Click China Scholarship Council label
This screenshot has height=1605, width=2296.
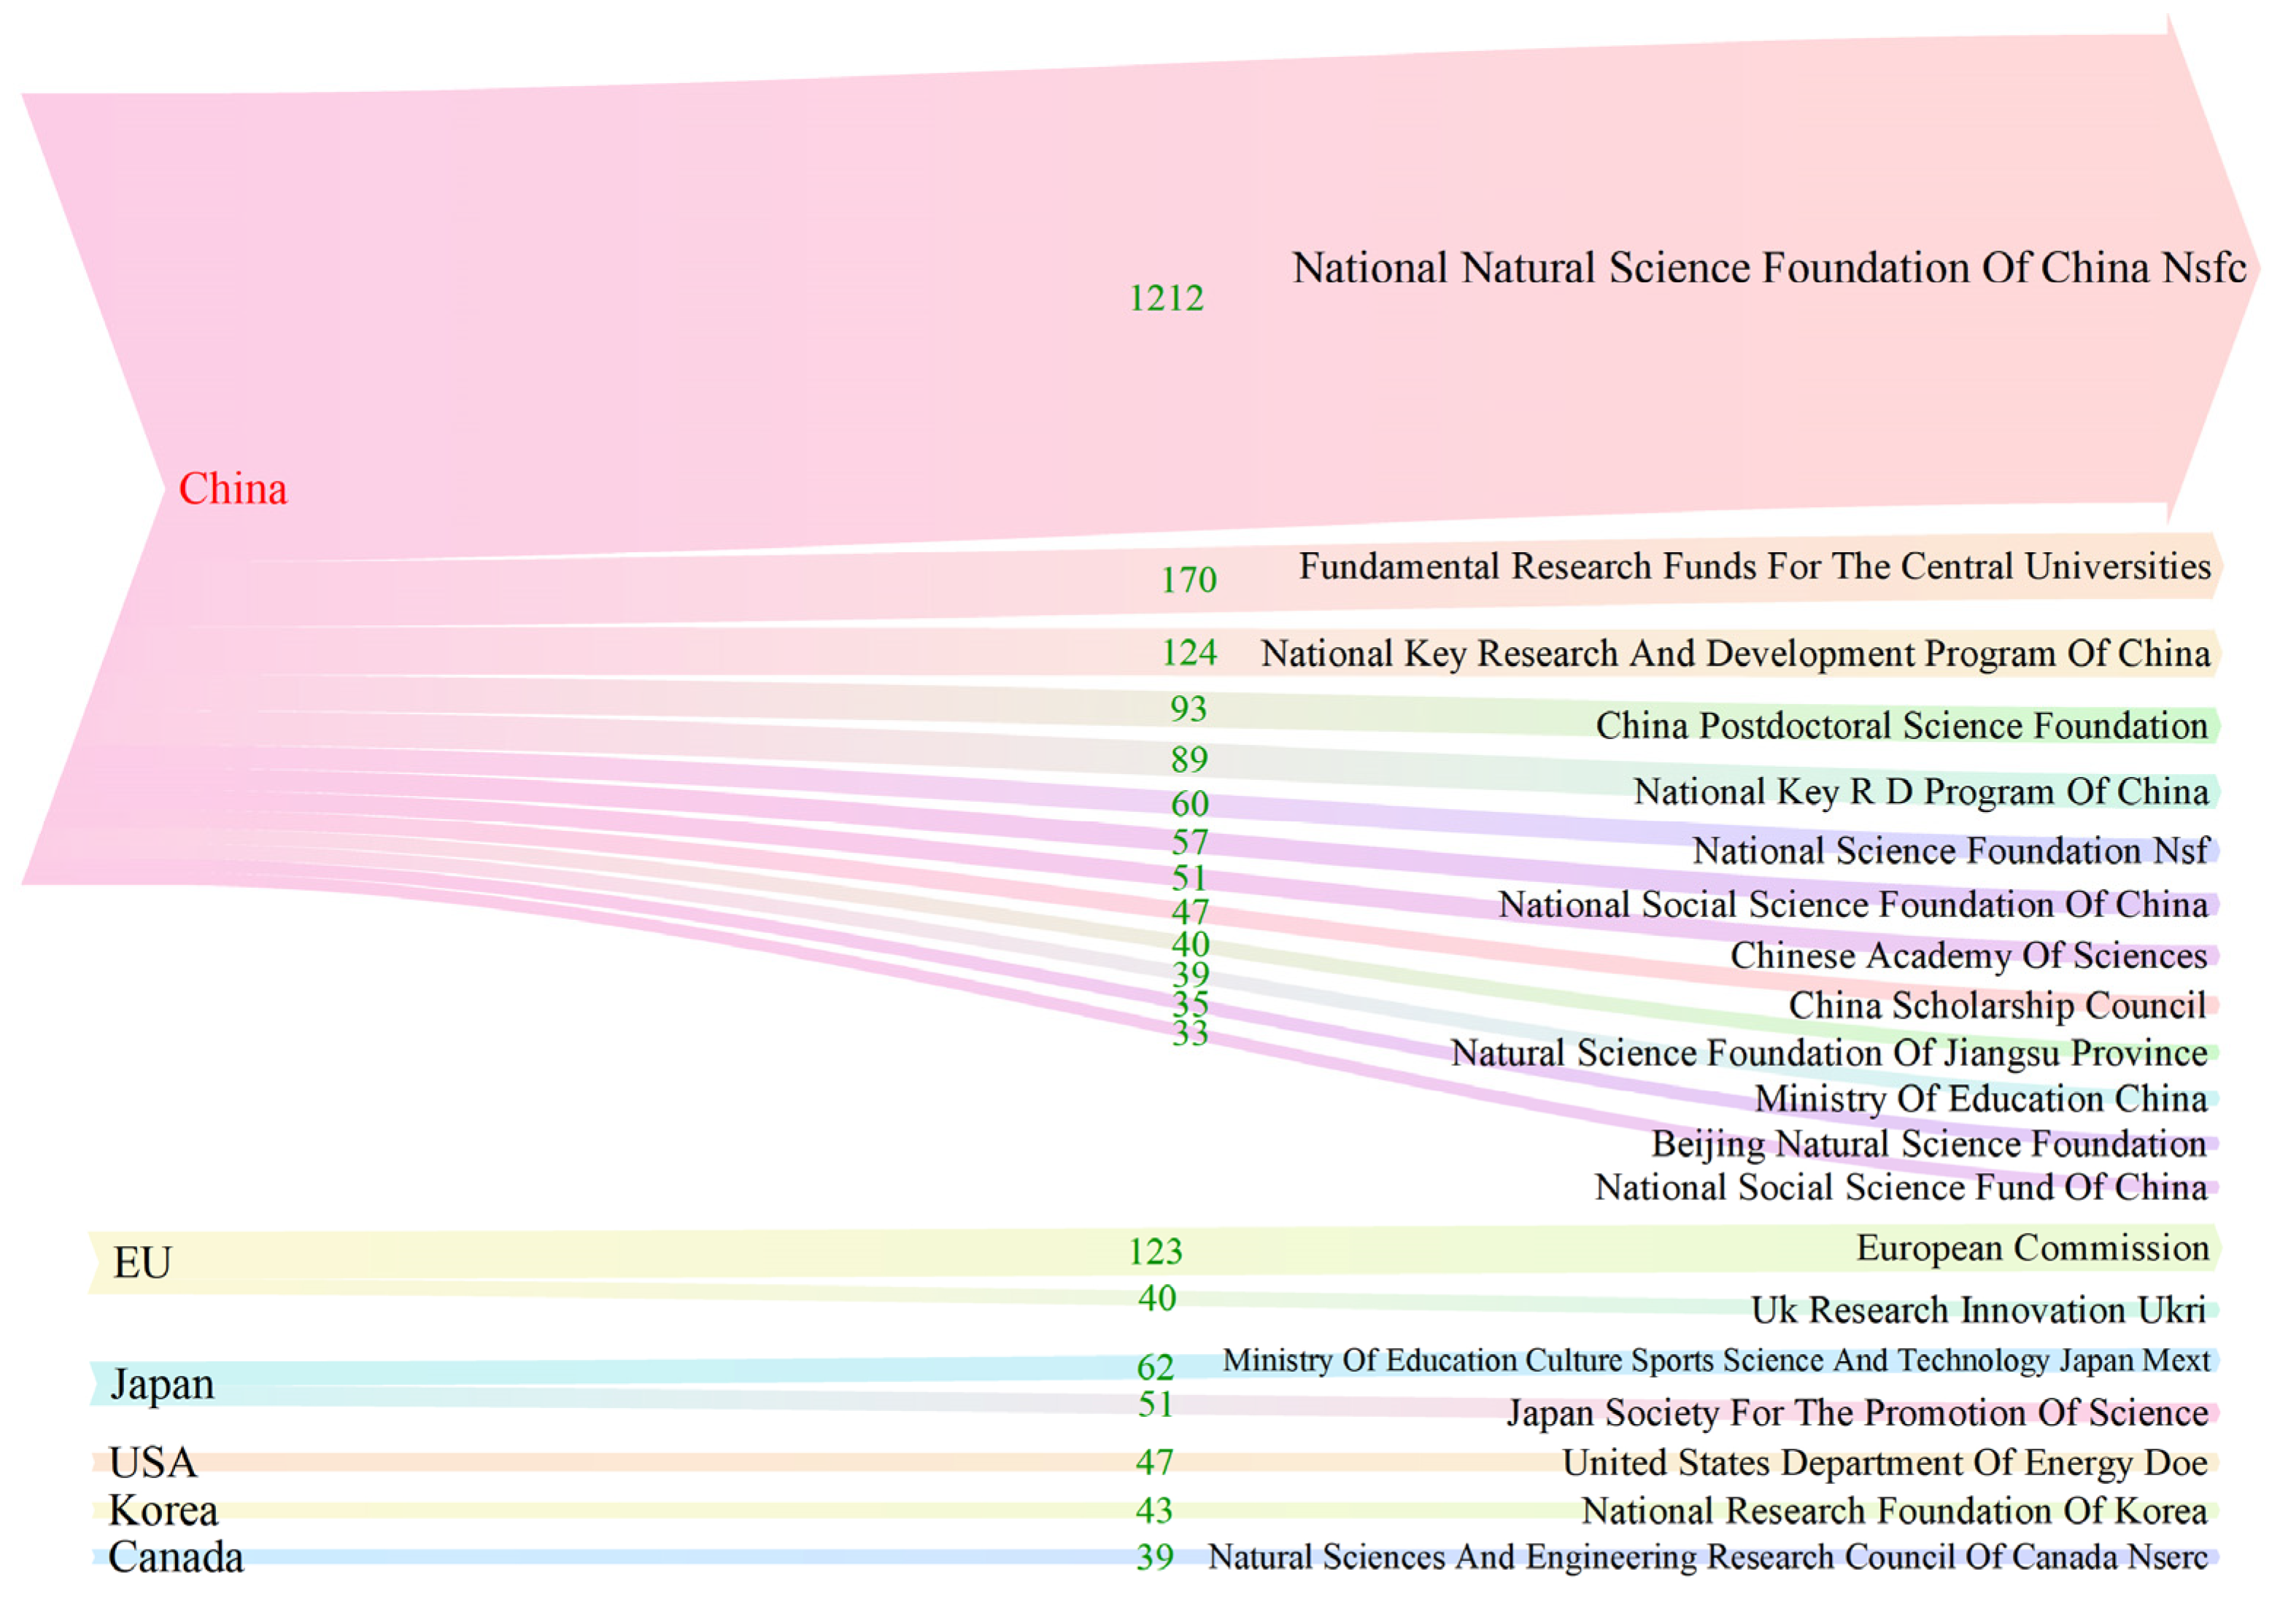pyautogui.click(x=1997, y=1005)
